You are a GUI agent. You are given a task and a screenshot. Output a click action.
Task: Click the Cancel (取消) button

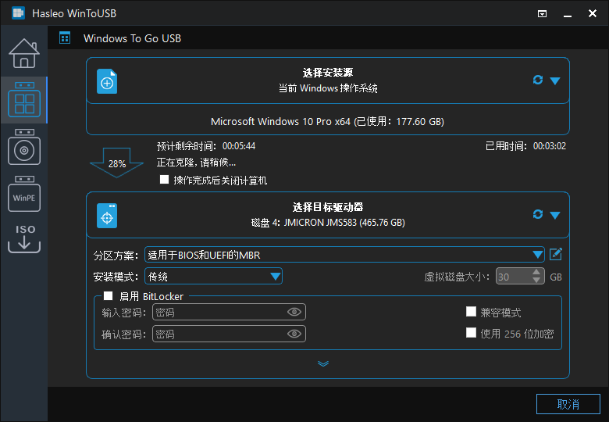(568, 404)
